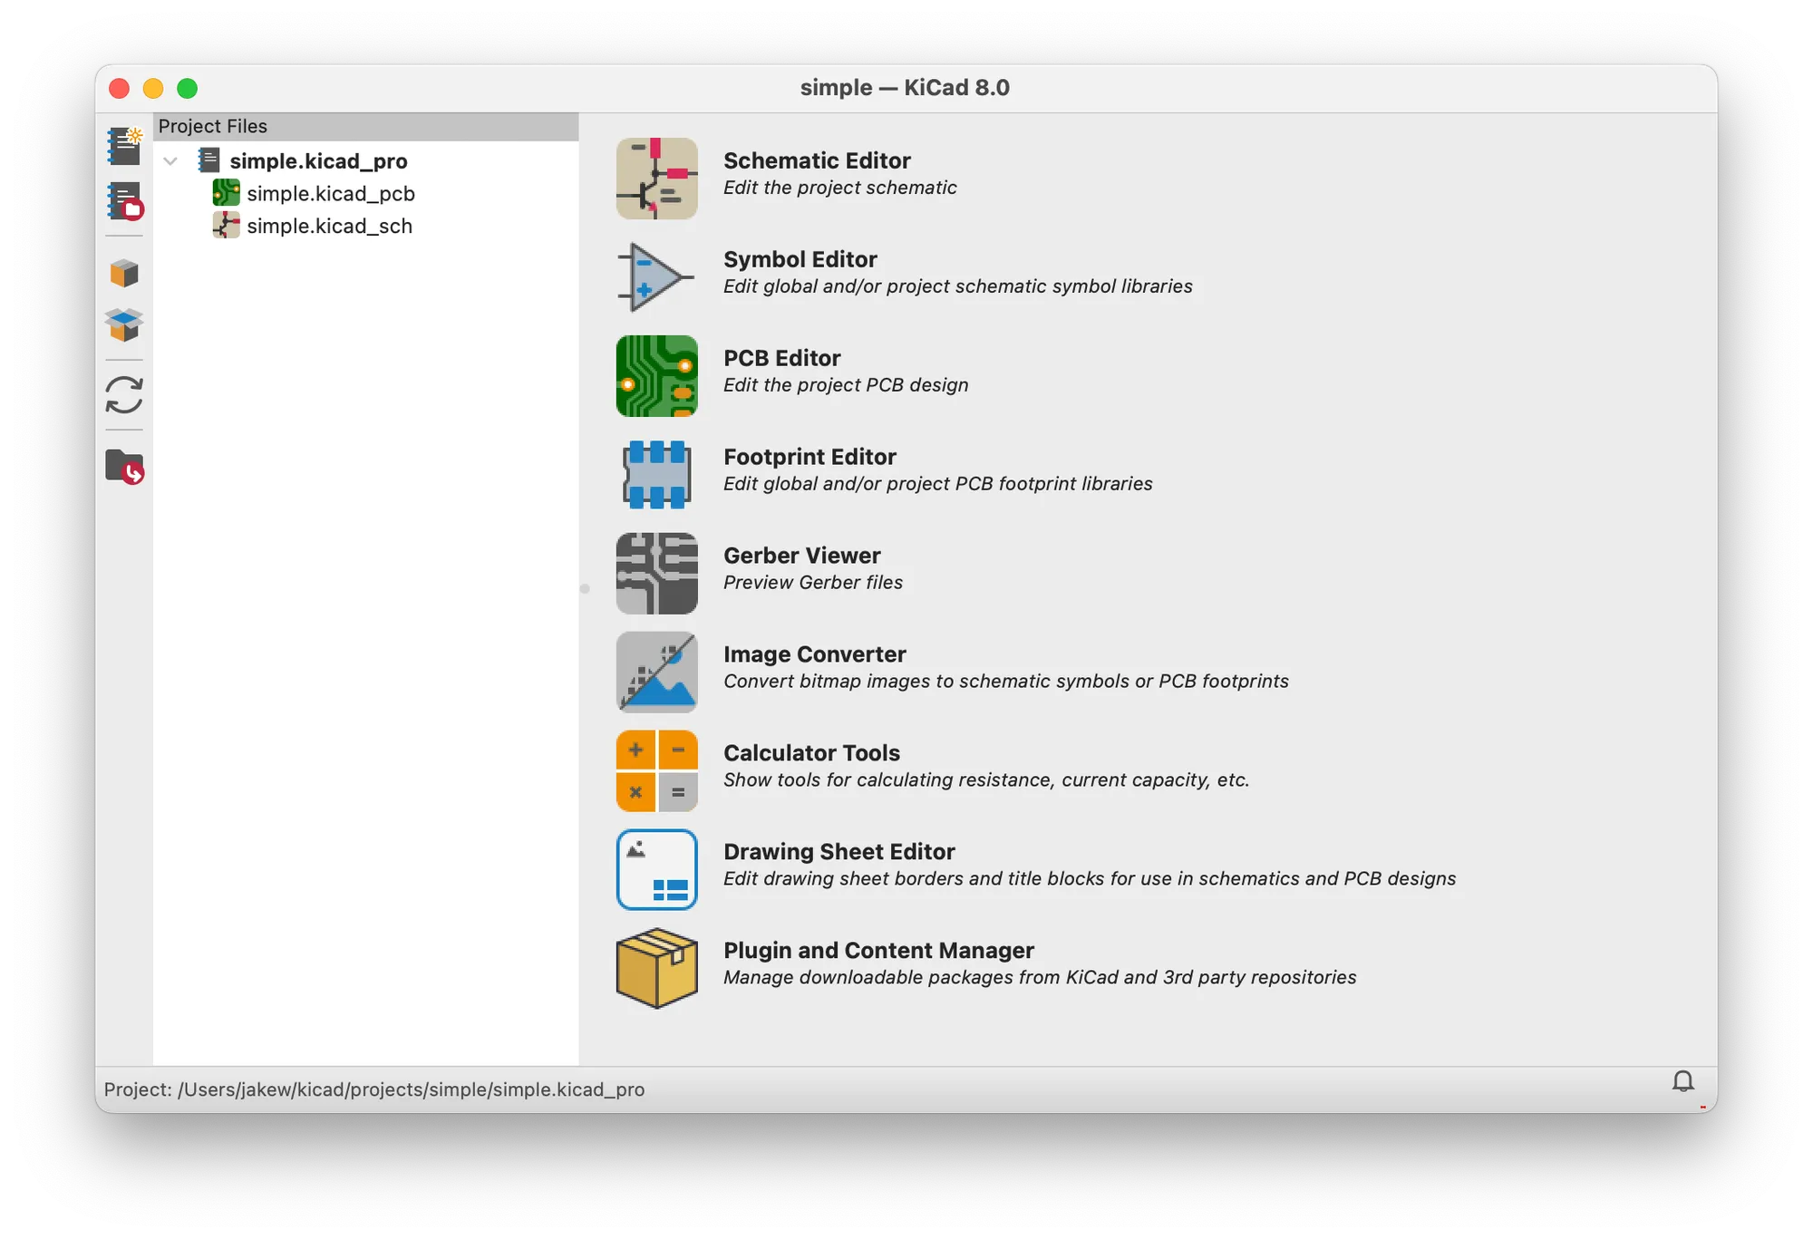Click 'Edit global and/or project PCB footprint libraries'
The height and width of the screenshot is (1239, 1813).
coord(937,484)
